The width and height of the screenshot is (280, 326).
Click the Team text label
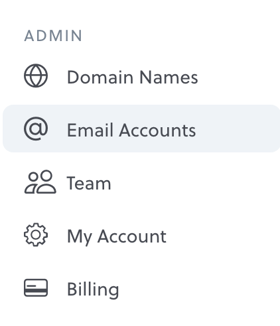[89, 183]
